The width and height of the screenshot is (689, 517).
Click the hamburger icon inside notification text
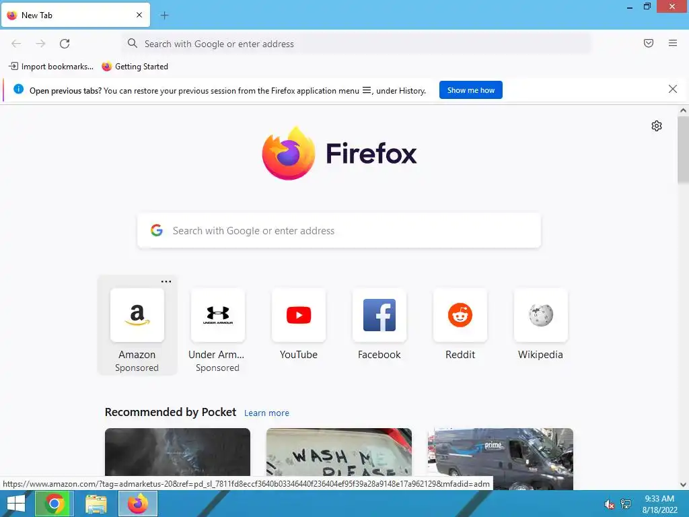click(x=367, y=90)
